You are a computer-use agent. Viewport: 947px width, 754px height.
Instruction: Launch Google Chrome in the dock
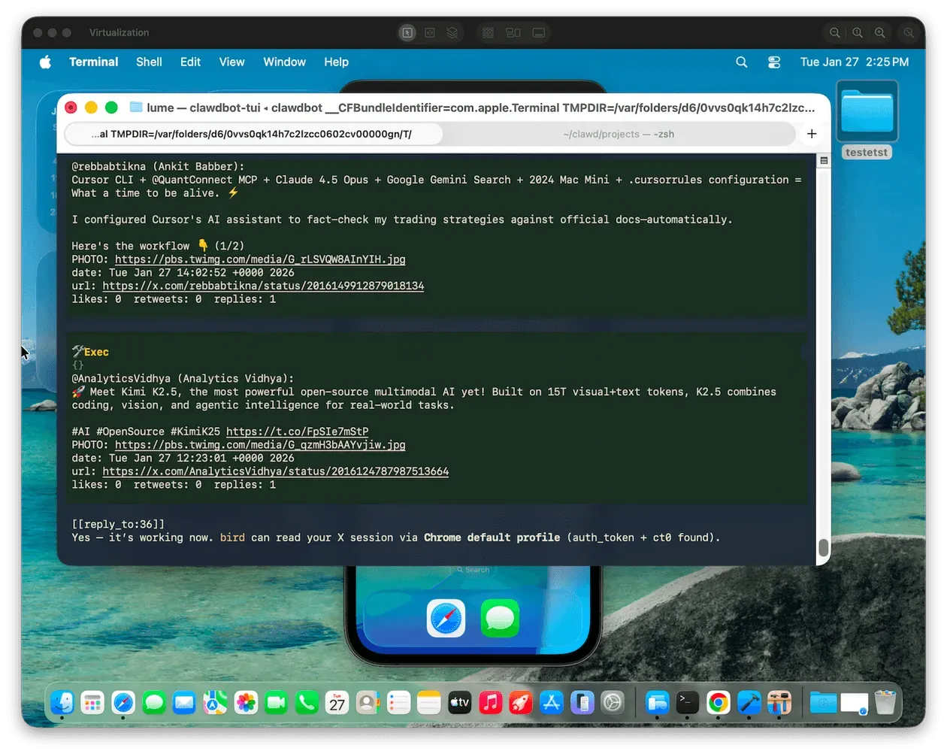(719, 703)
